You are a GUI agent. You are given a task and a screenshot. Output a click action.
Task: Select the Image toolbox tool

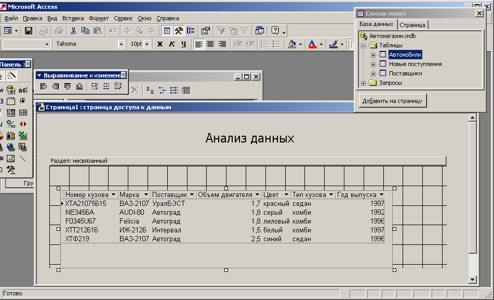(11, 159)
